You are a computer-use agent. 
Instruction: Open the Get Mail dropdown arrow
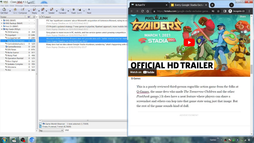coord(10,11)
